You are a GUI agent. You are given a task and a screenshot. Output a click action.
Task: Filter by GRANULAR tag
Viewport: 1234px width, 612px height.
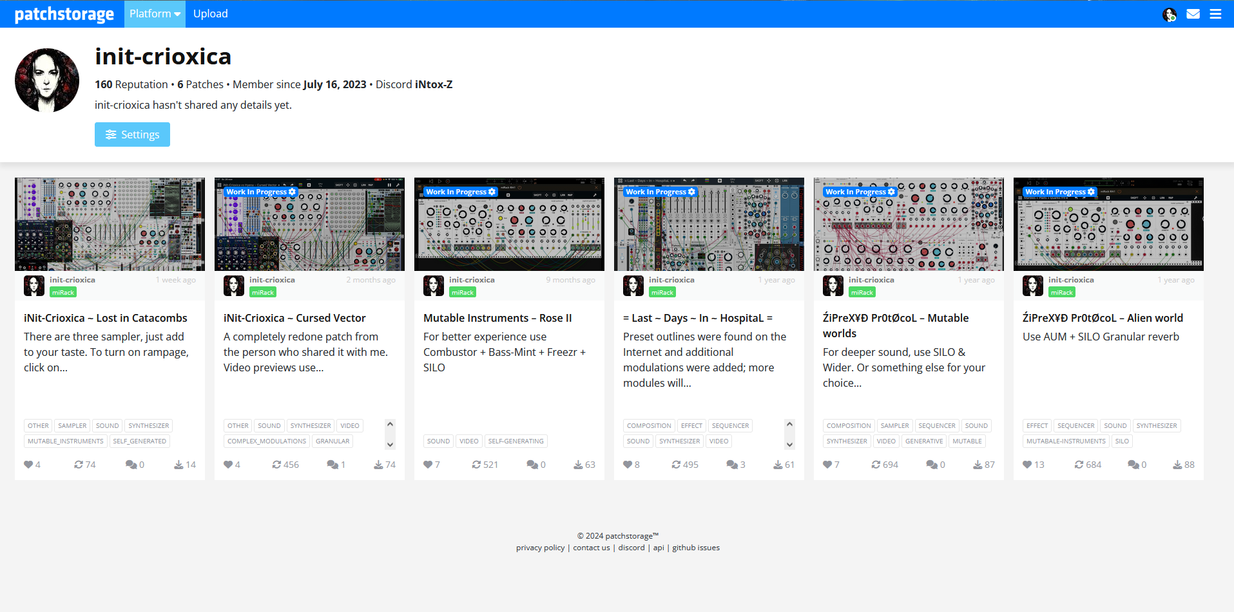pyautogui.click(x=333, y=441)
